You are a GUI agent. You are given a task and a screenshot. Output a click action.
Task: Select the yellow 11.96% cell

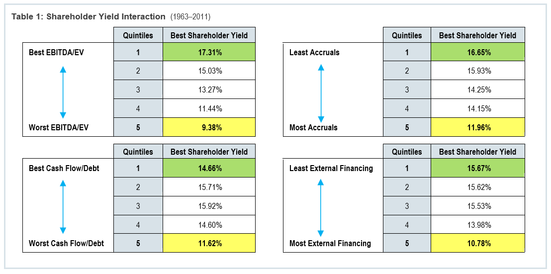pyautogui.click(x=478, y=127)
